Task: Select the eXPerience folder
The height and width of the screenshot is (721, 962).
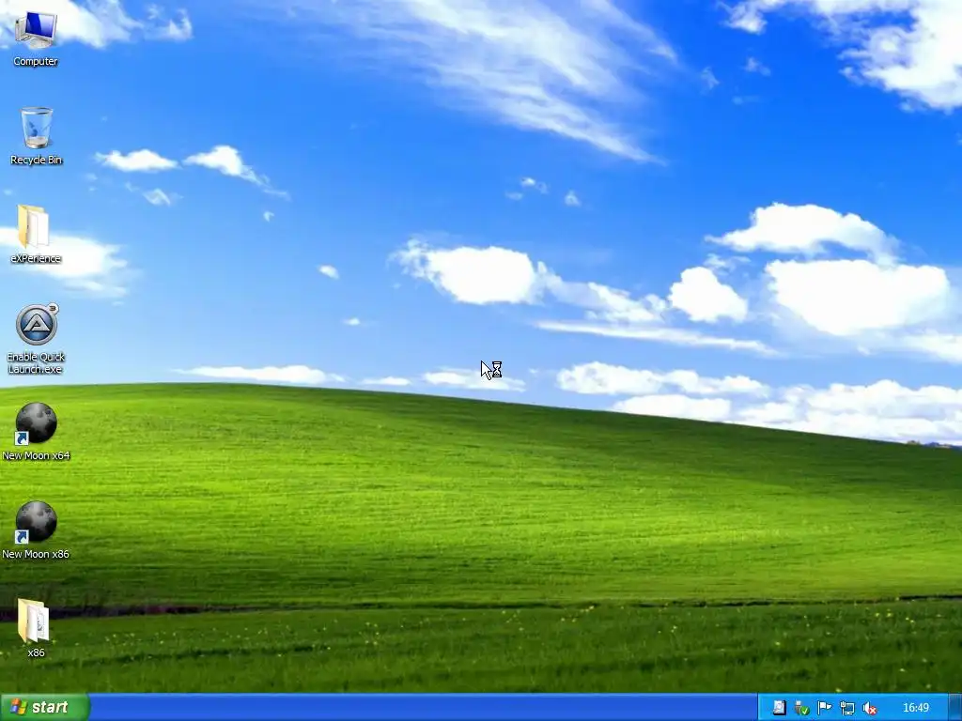Action: point(36,234)
